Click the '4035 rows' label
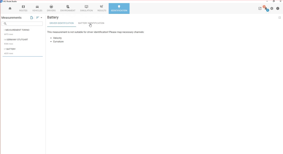This screenshot has width=283, height=154. (x=9, y=53)
